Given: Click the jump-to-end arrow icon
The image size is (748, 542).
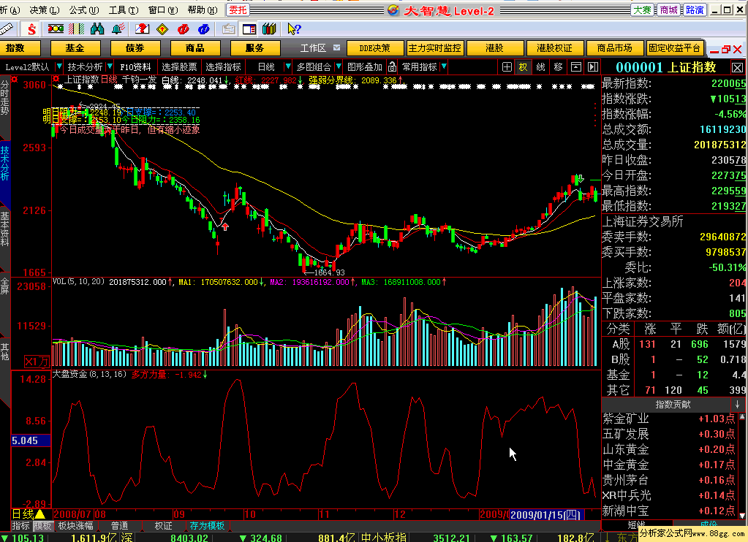Looking at the screenshot, I should [x=592, y=66].
